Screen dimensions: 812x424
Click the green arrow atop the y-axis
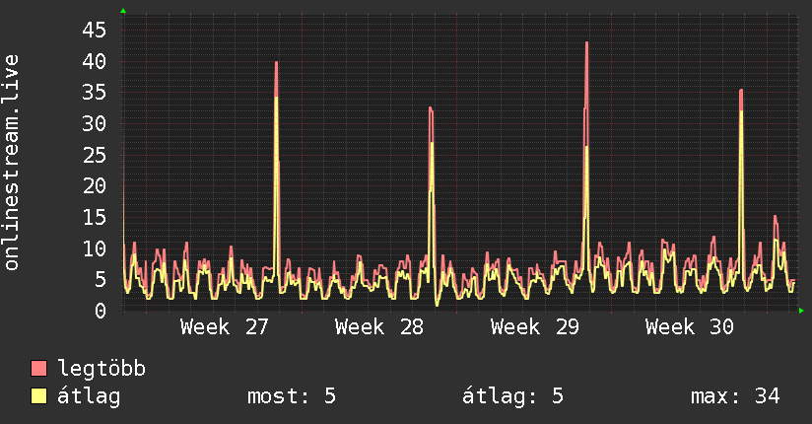tap(123, 11)
